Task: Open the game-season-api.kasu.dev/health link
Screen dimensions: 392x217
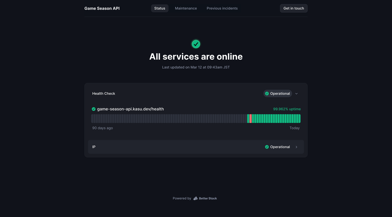Action: point(131,109)
